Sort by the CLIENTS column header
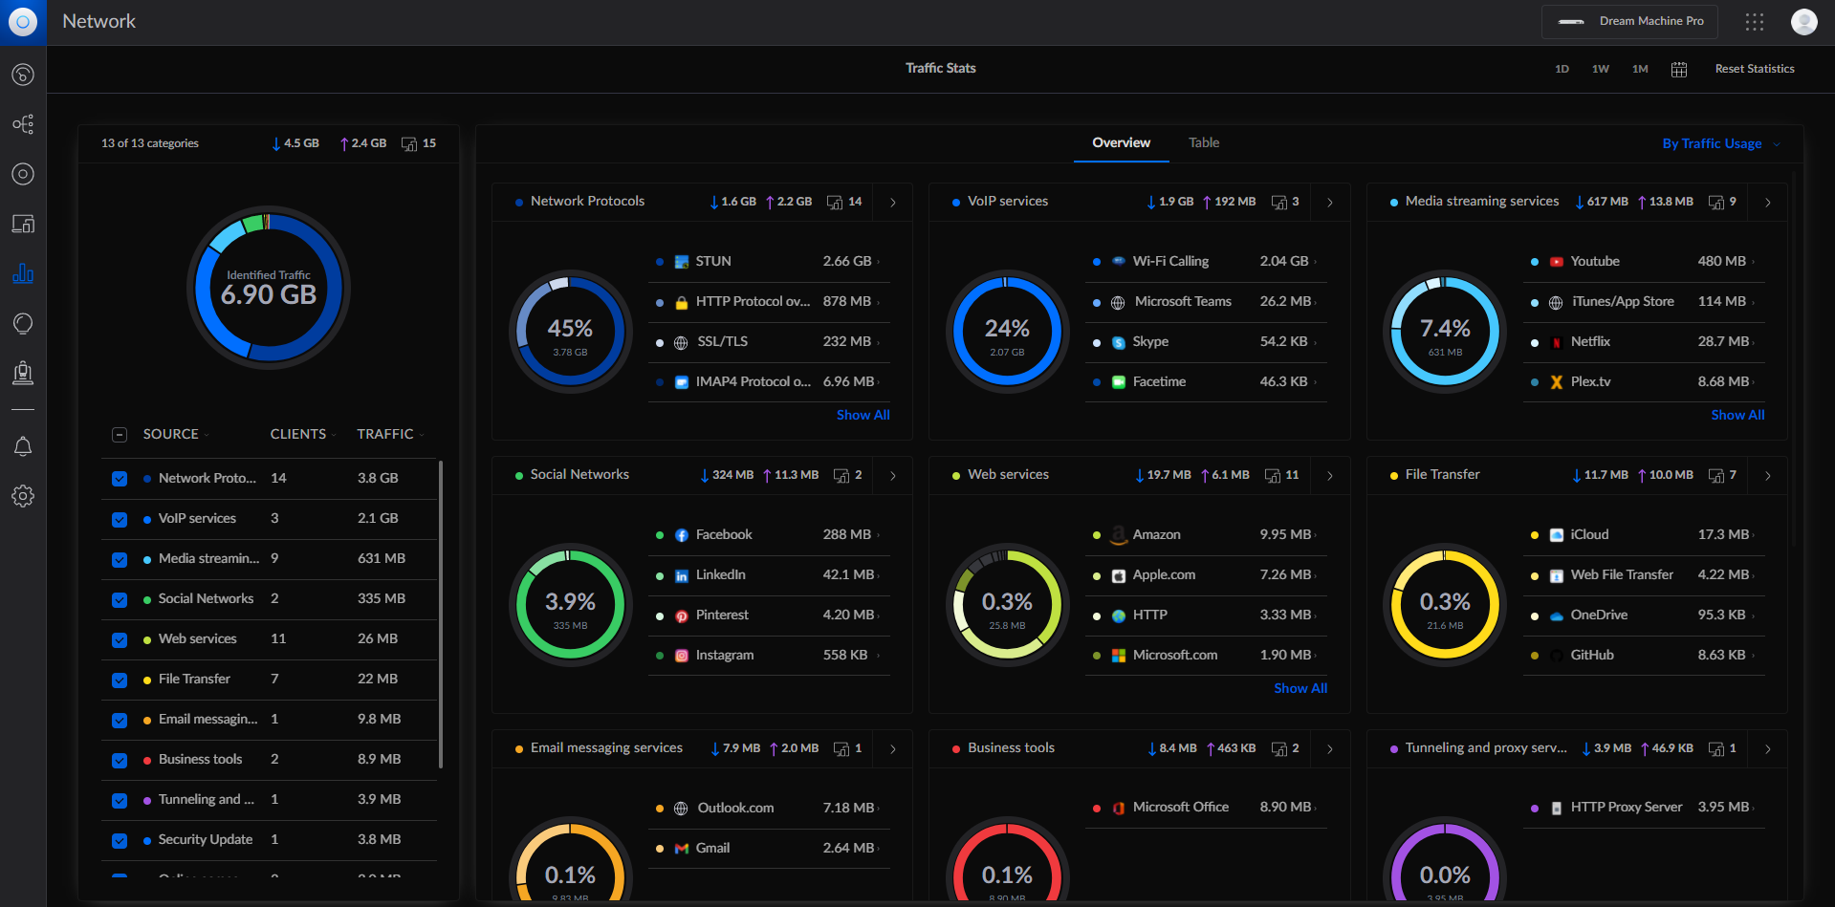 [x=302, y=434]
